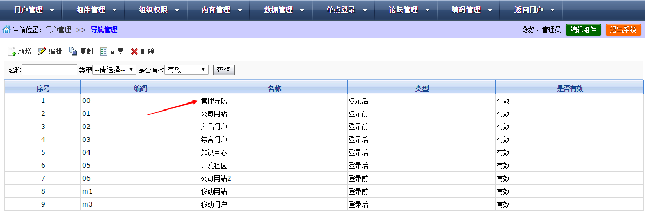Click the 编码 column header
645x213 pixels.
pos(140,88)
